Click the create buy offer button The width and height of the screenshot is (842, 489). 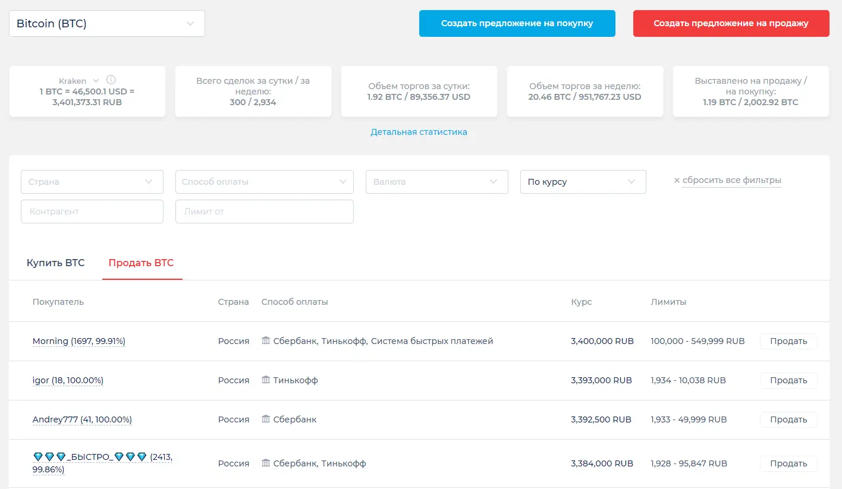(x=517, y=24)
